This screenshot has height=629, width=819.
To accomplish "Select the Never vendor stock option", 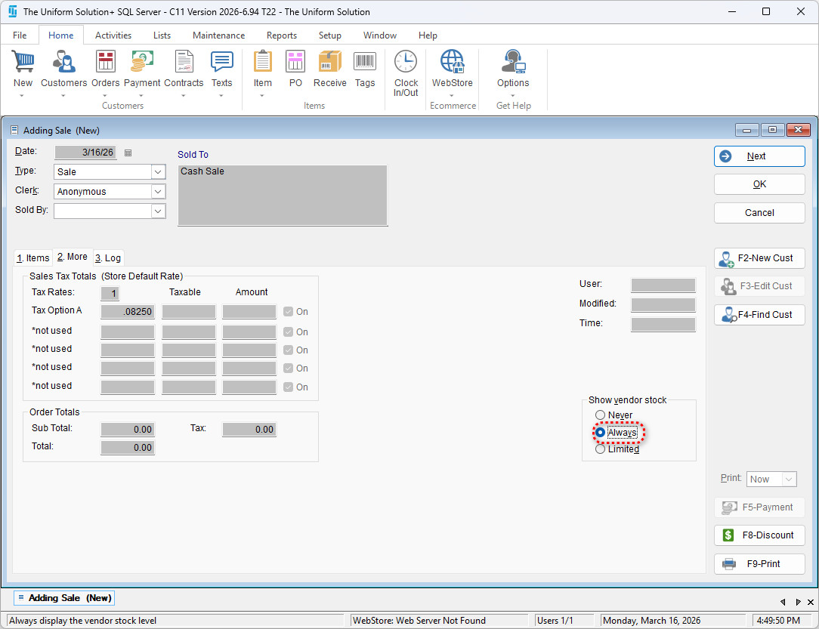I will point(601,415).
